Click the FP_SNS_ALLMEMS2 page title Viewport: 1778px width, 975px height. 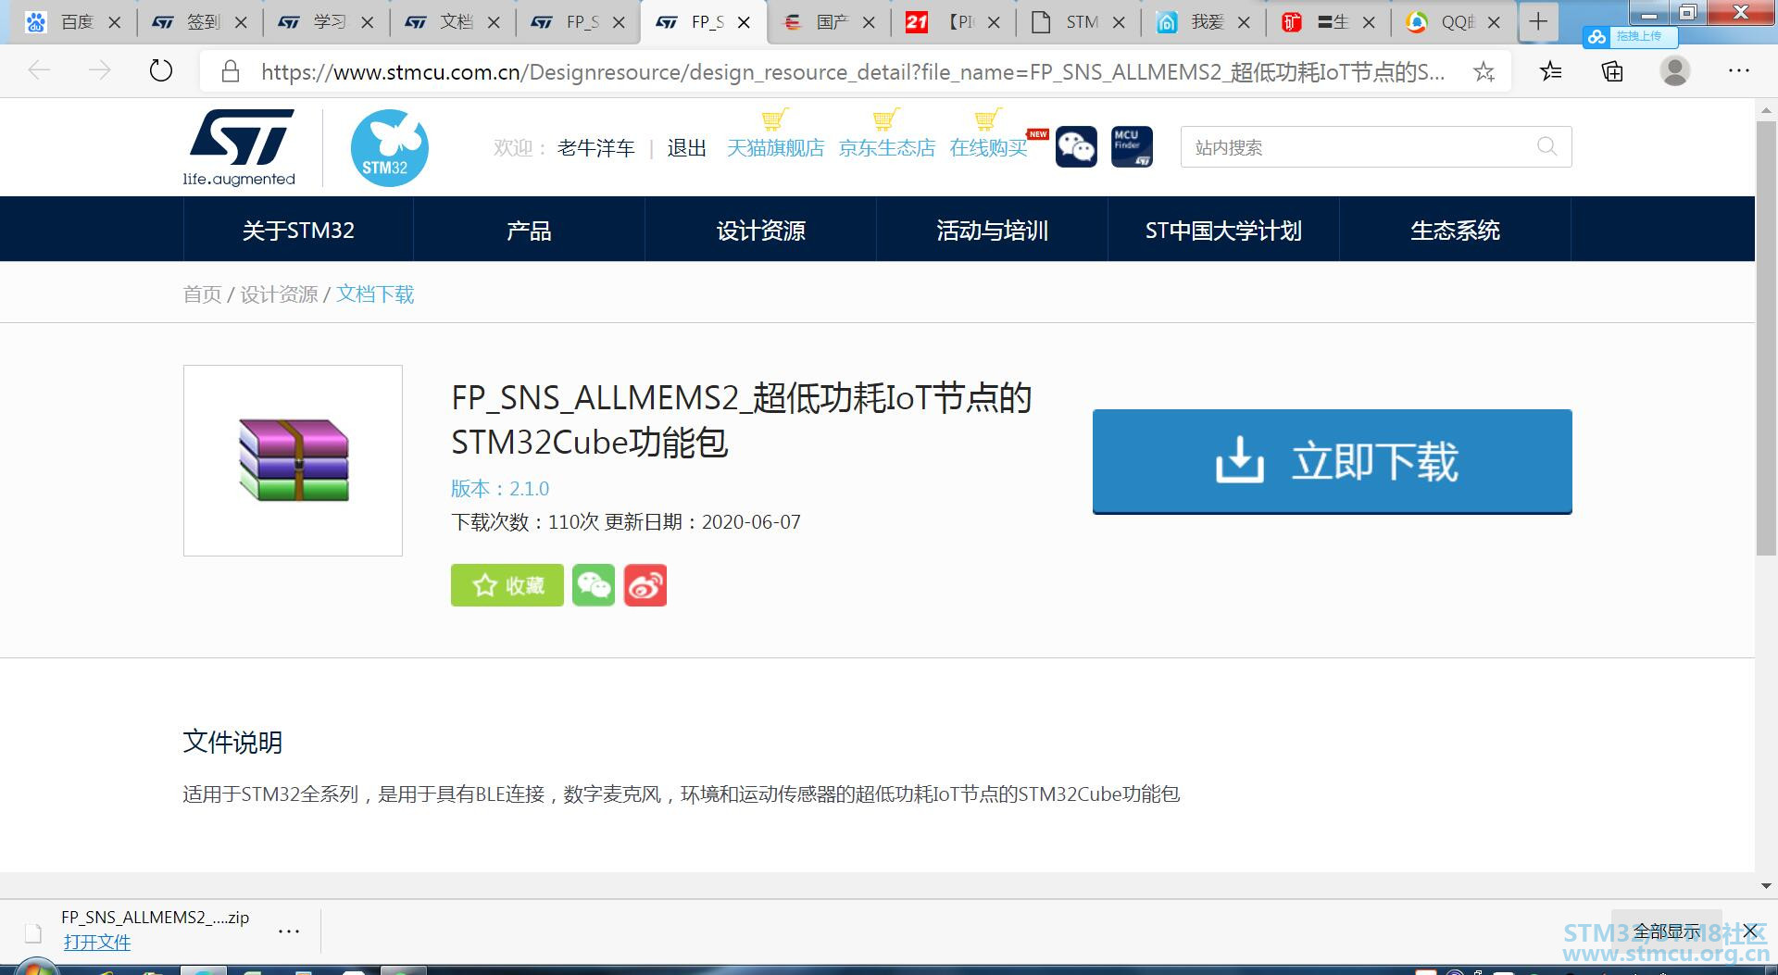coord(741,419)
